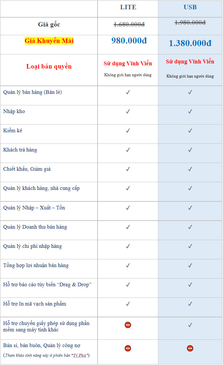Image resolution: width=223 pixels, height=365 pixels.
Task: Click the yellow "Giá Khuyến Mãi" label
Action: [x=49, y=41]
